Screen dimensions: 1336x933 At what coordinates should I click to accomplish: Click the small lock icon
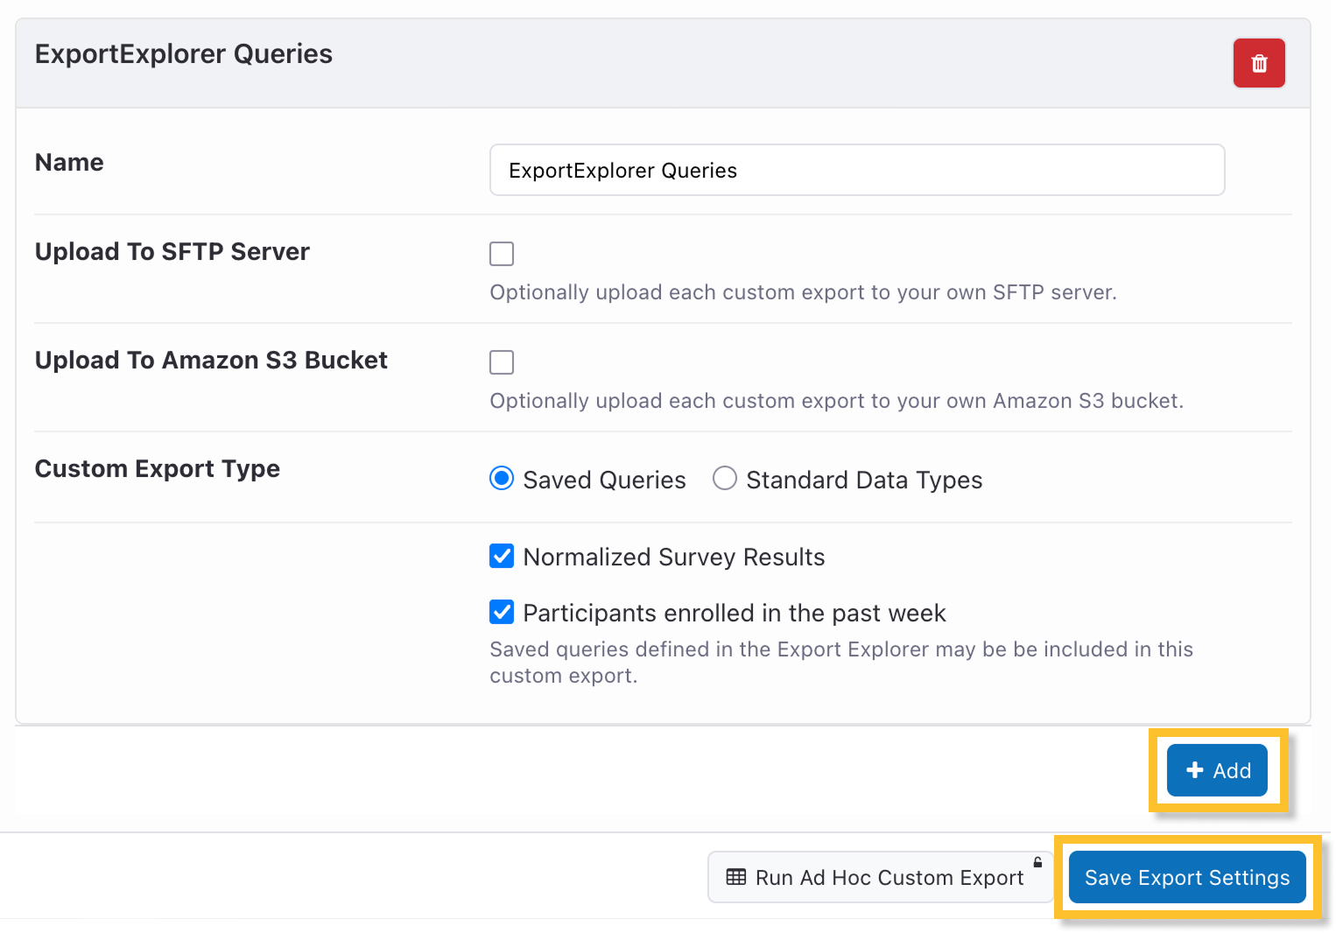(1037, 862)
